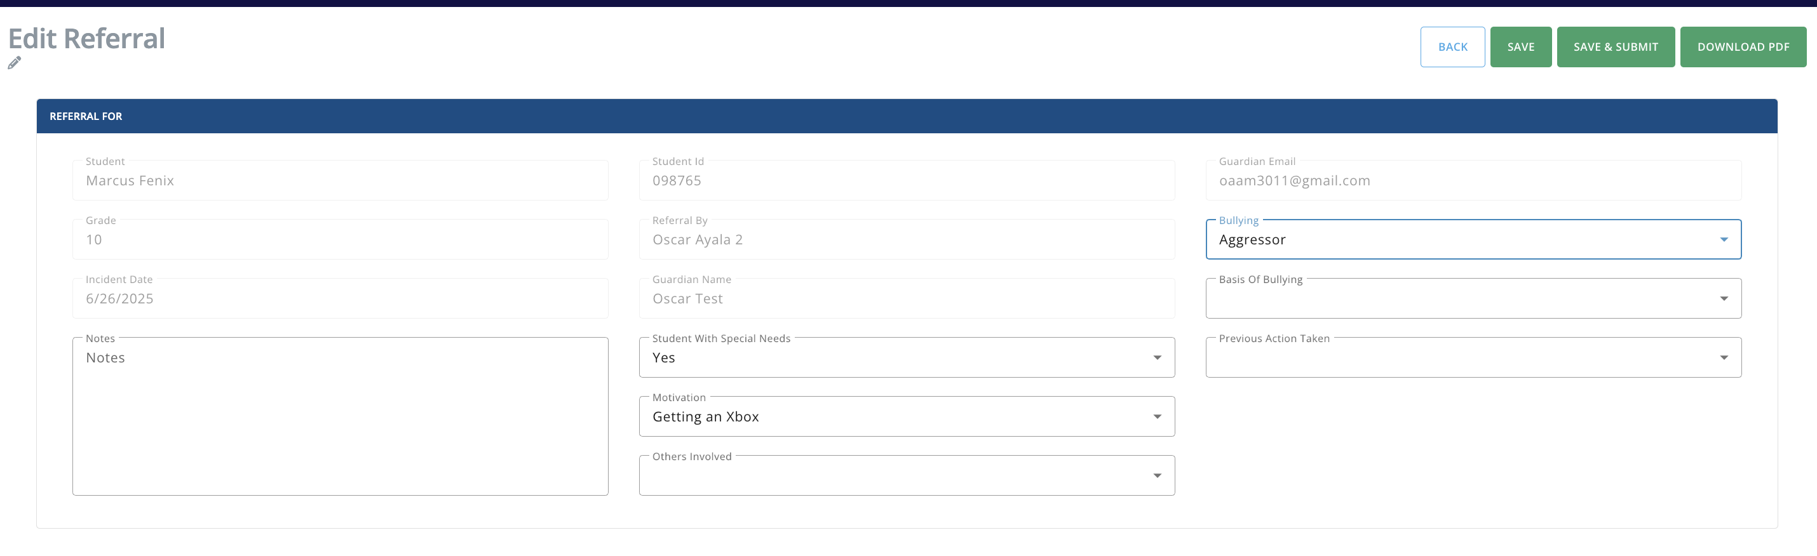The width and height of the screenshot is (1817, 556).
Task: Click the Guardian Email field
Action: coord(1473,180)
